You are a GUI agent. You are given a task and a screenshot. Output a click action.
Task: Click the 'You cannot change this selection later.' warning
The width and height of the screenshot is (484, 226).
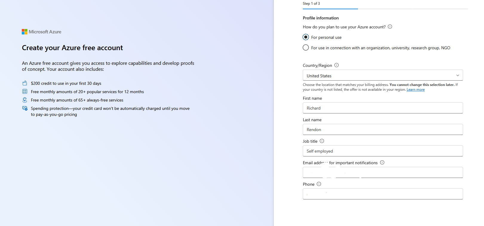(x=422, y=85)
